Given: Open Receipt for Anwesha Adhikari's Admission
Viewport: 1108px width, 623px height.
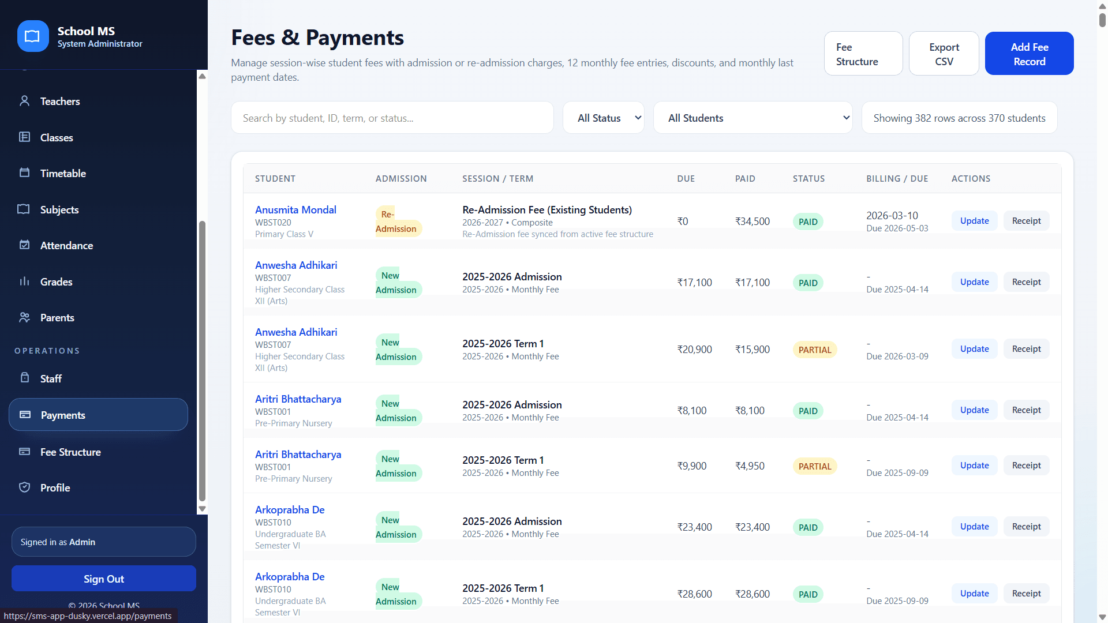Looking at the screenshot, I should 1026,282.
